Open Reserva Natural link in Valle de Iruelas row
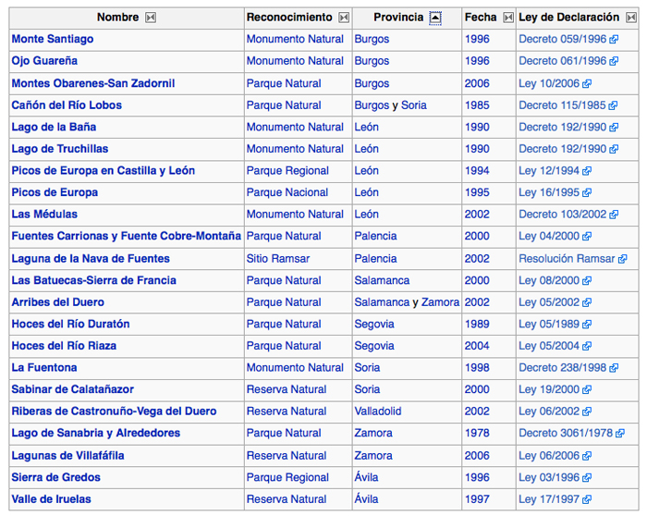Viewport: 647px width, 516px height. click(287, 499)
